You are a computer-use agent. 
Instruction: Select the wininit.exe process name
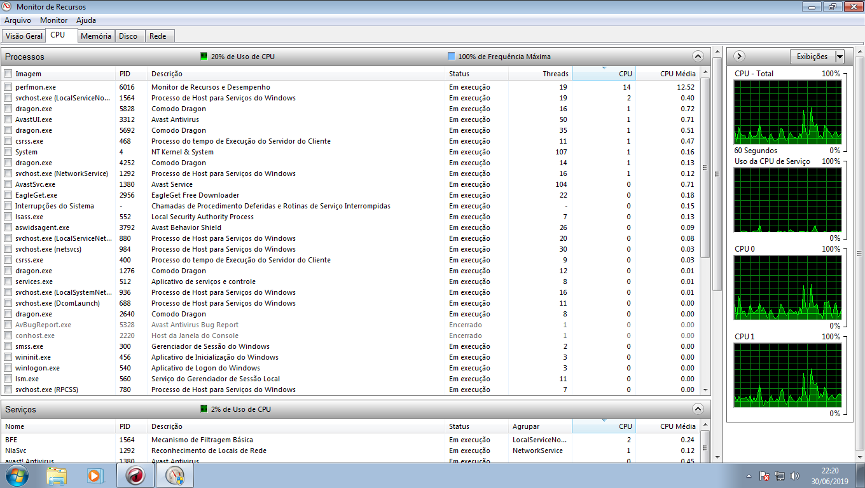pyautogui.click(x=33, y=357)
